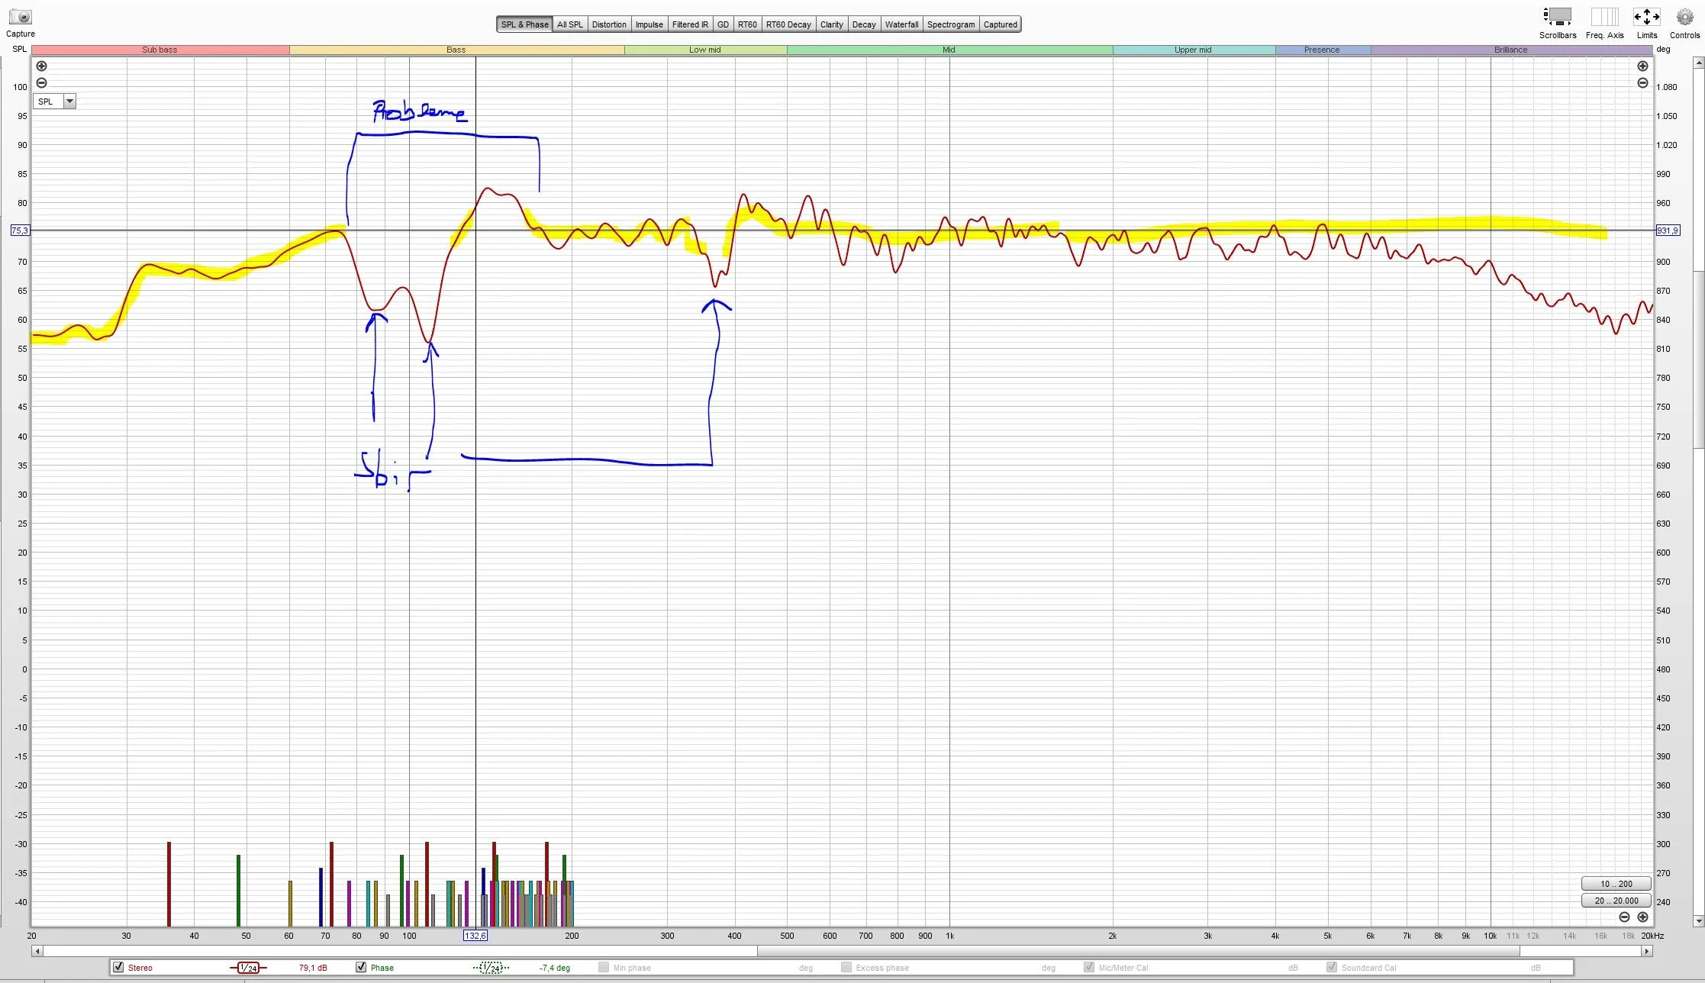Viewport: 1705px width, 983px height.
Task: Open the Impulse tab
Action: coord(649,24)
